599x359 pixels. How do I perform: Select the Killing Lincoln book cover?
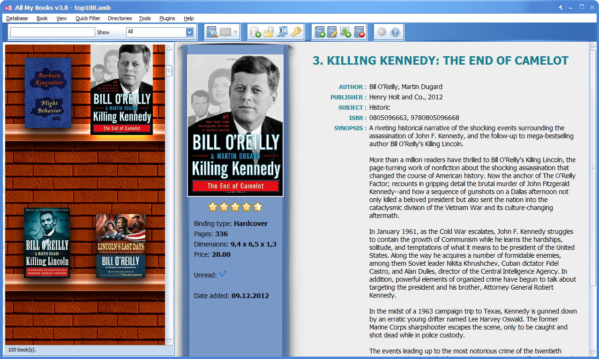click(47, 242)
